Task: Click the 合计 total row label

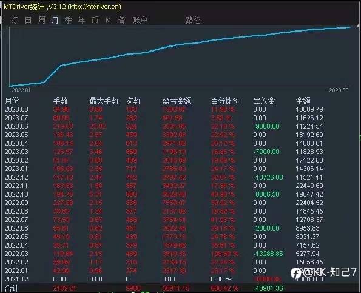Action: 12,288
